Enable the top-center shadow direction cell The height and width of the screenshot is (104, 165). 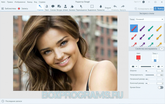click(155, 56)
